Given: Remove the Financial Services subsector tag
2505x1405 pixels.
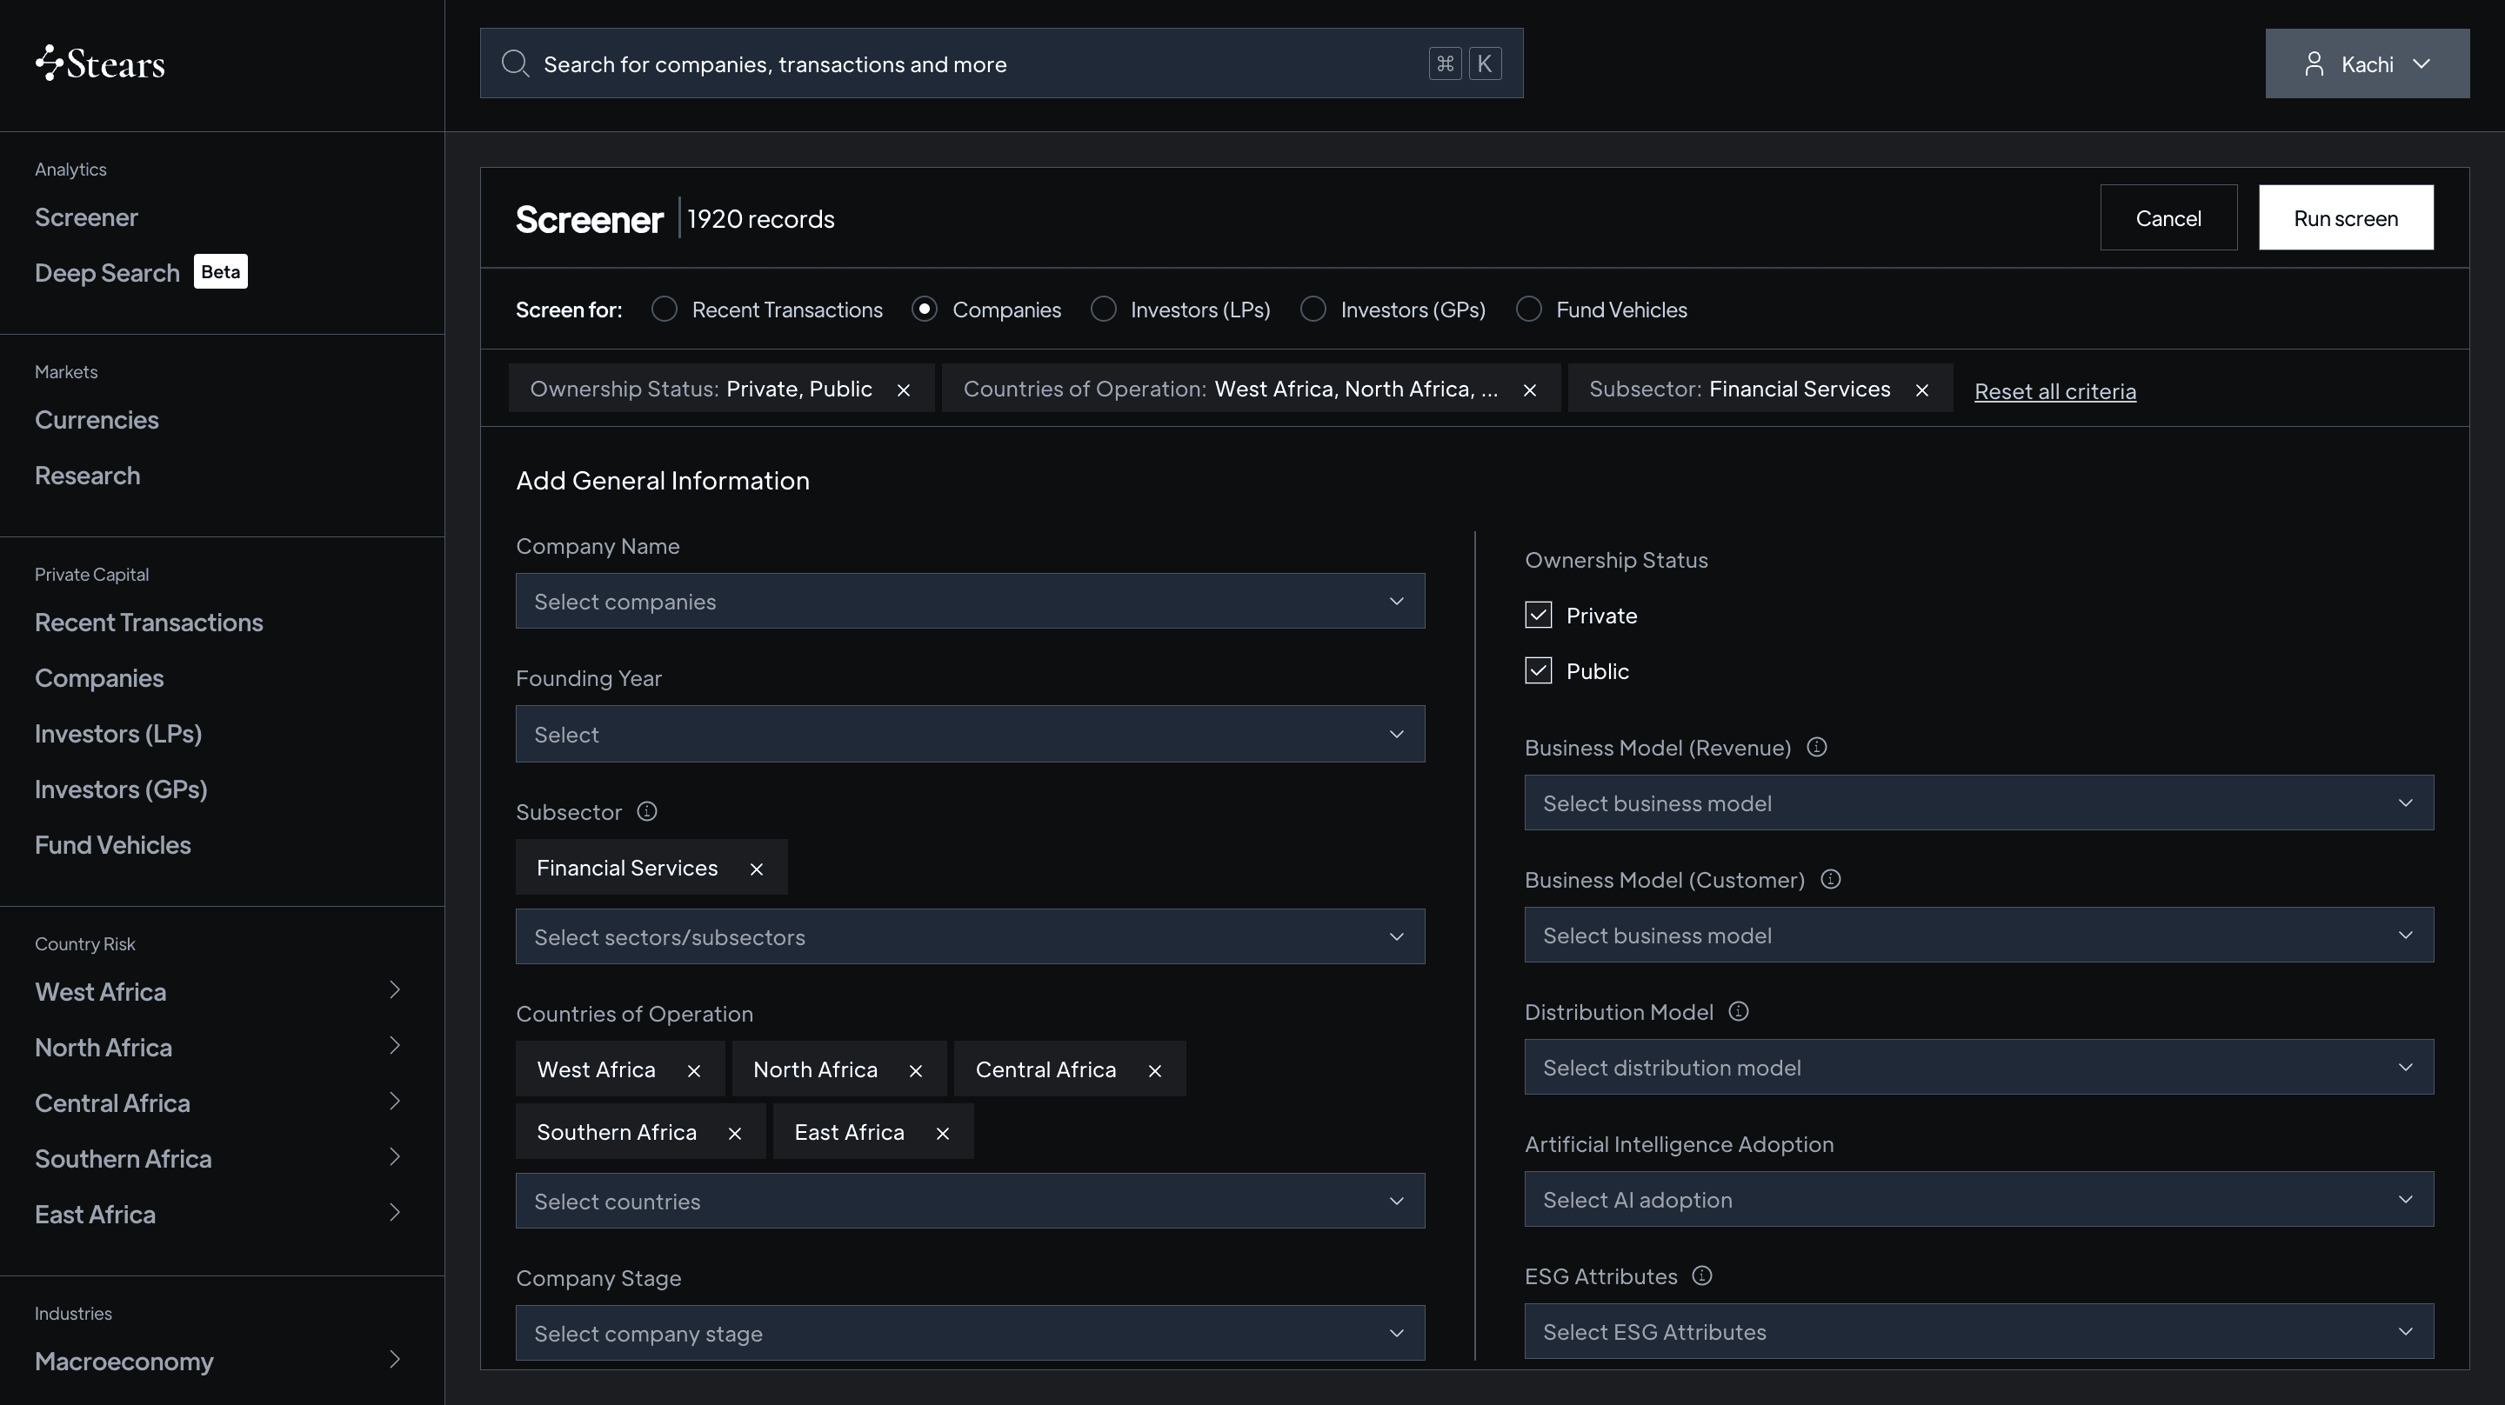Looking at the screenshot, I should pyautogui.click(x=757, y=869).
